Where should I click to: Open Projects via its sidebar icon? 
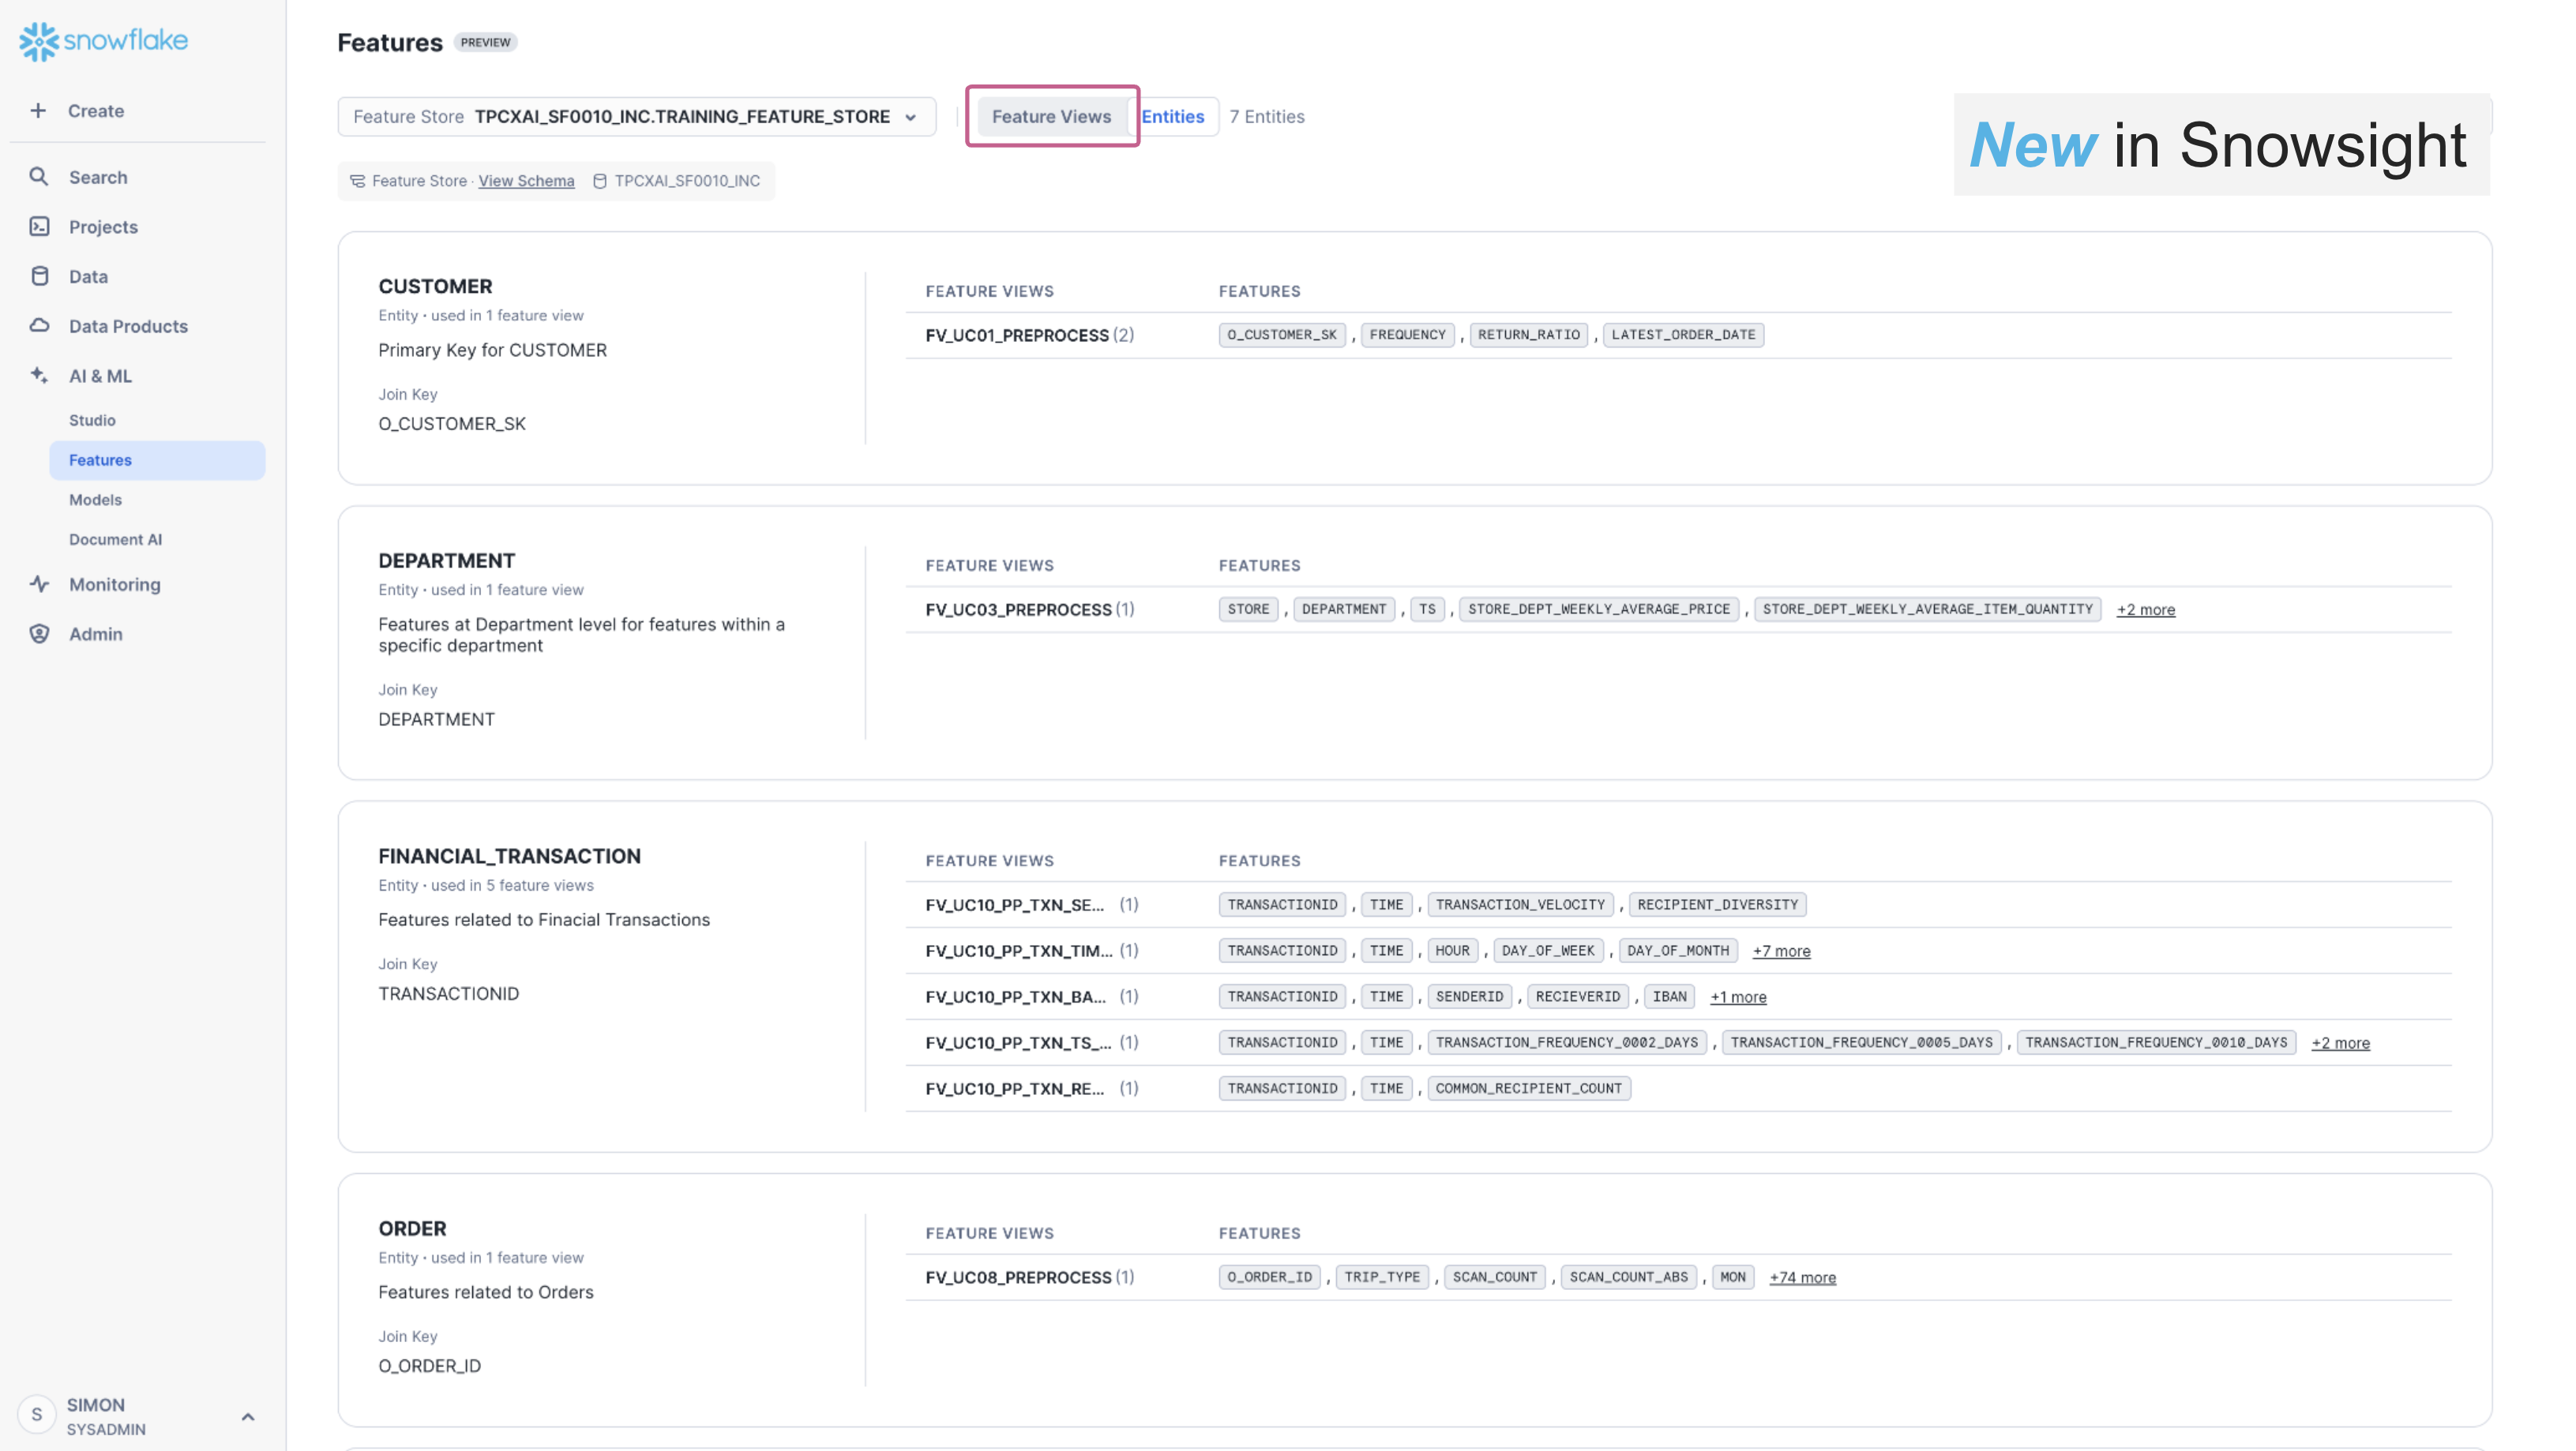point(39,227)
